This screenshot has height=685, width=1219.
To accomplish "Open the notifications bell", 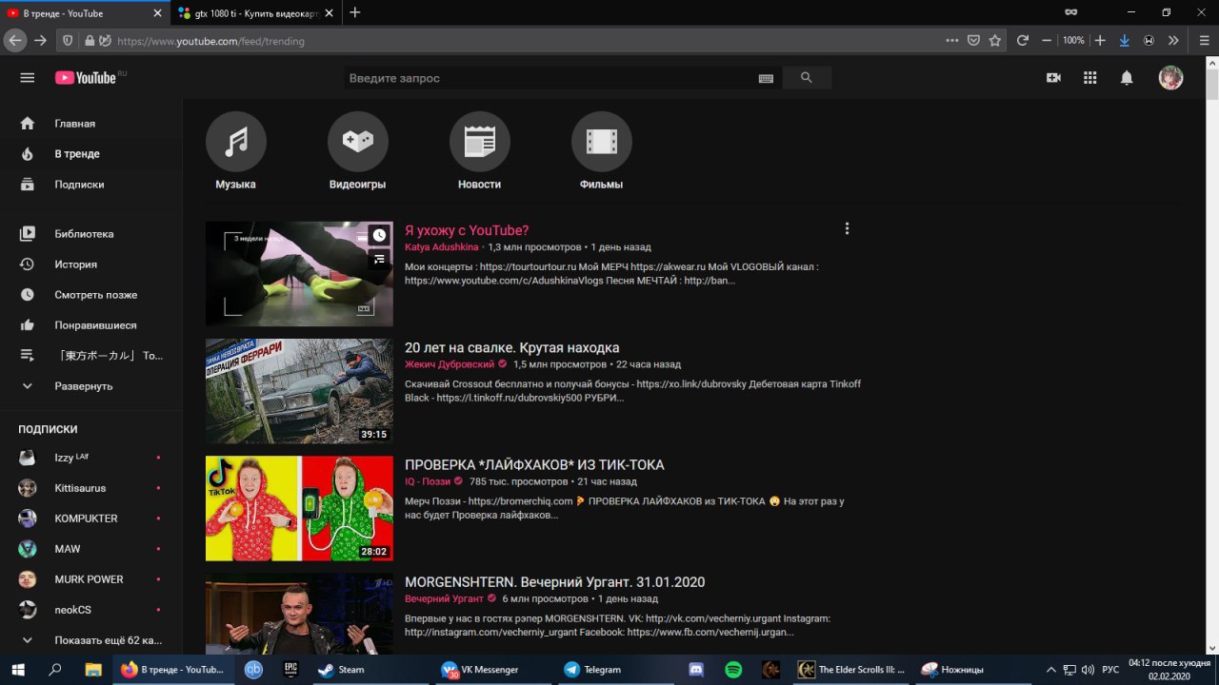I will click(x=1127, y=78).
